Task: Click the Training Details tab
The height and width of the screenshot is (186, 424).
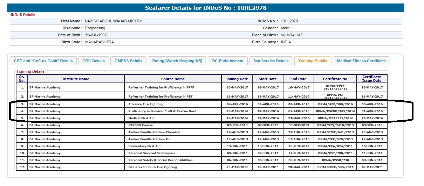Action: pyautogui.click(x=313, y=61)
